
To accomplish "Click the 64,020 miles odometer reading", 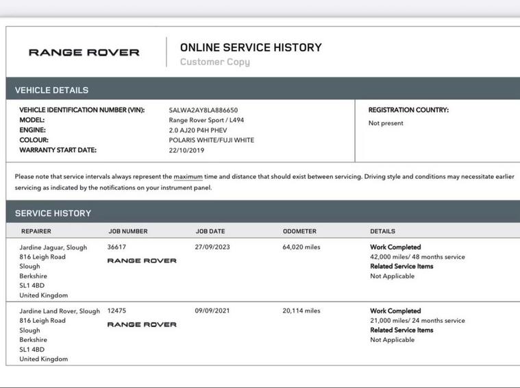I will pyautogui.click(x=301, y=247).
